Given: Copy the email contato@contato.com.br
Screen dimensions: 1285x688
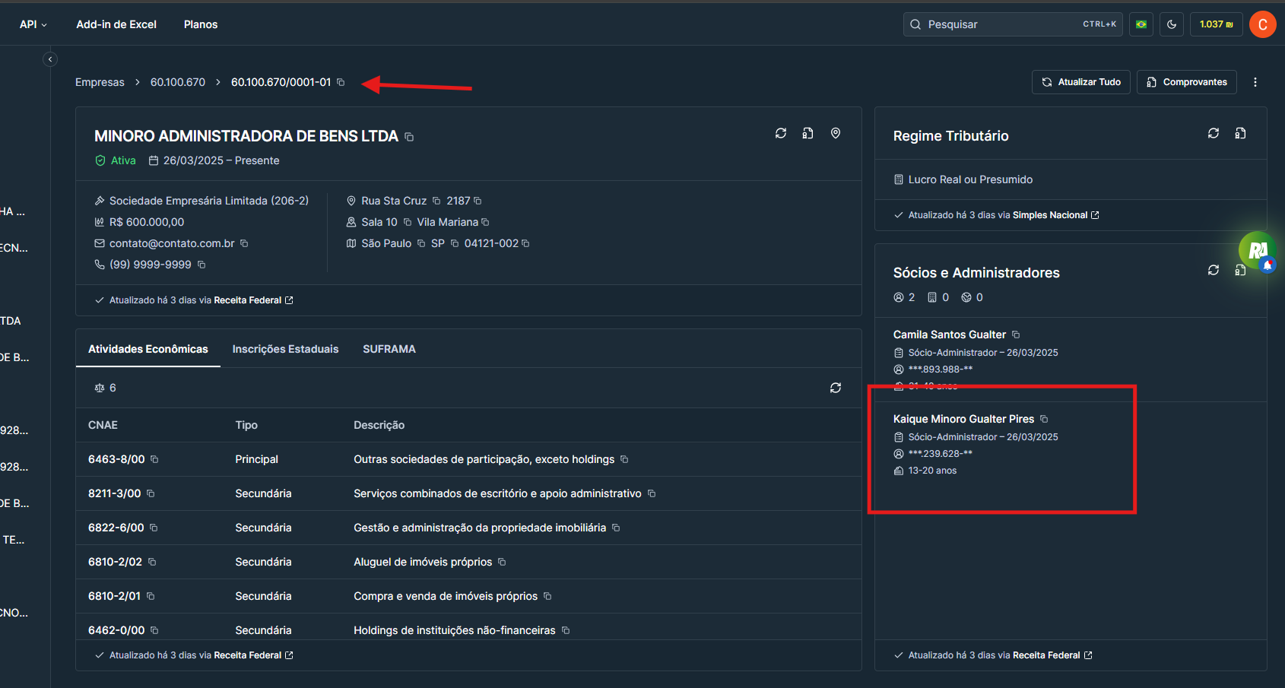Looking at the screenshot, I should (x=244, y=243).
